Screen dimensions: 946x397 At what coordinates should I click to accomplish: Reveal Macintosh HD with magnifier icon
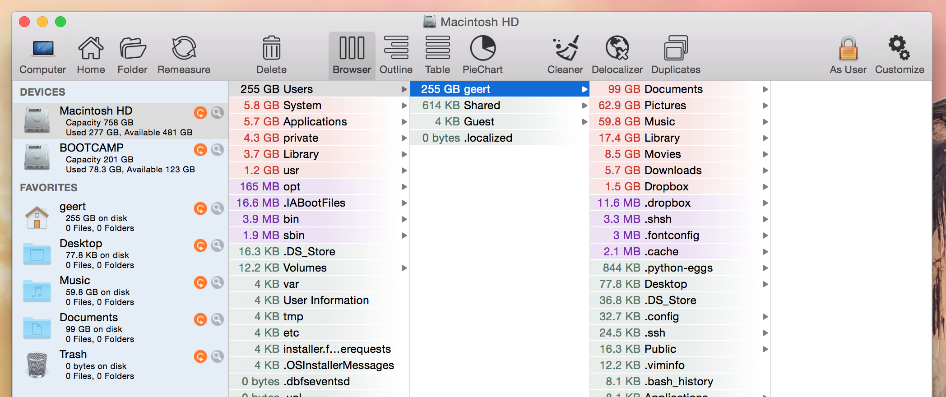(218, 113)
